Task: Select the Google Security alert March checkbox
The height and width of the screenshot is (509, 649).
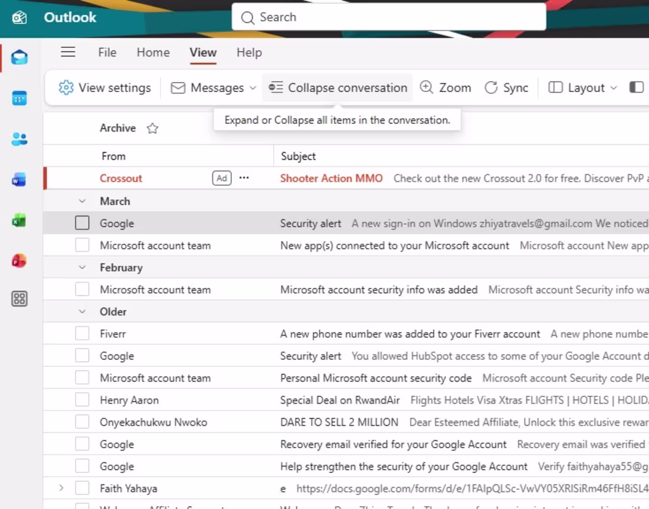Action: click(x=82, y=222)
